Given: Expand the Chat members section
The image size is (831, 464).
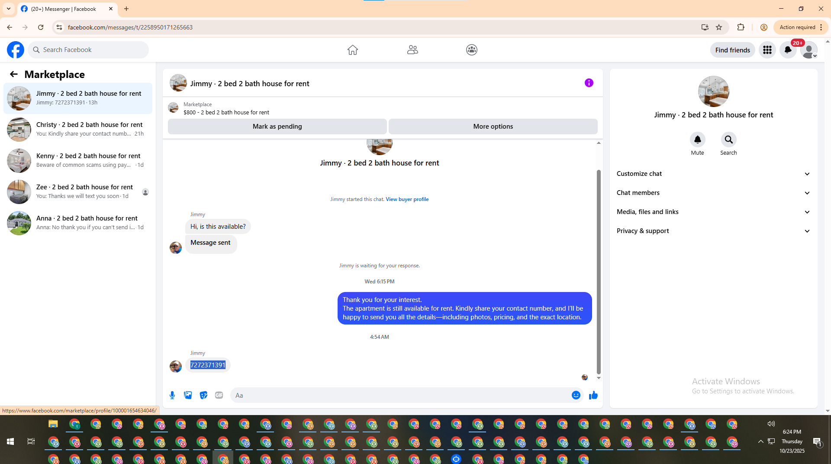Looking at the screenshot, I should (x=713, y=193).
